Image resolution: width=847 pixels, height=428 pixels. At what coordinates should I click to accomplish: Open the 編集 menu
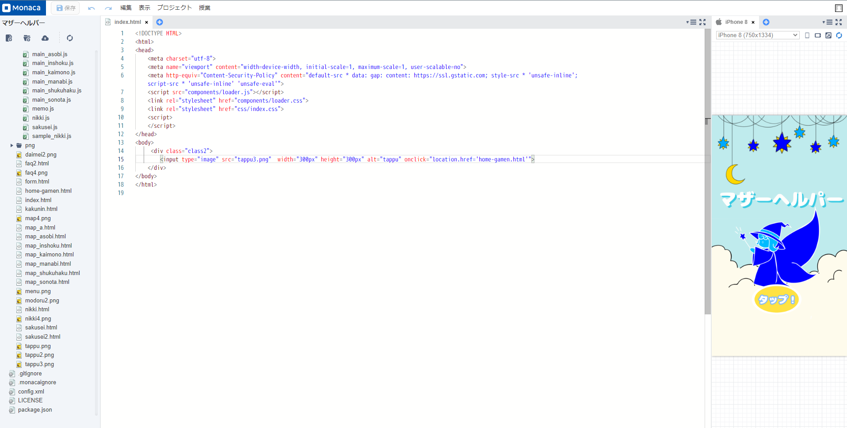tap(126, 8)
